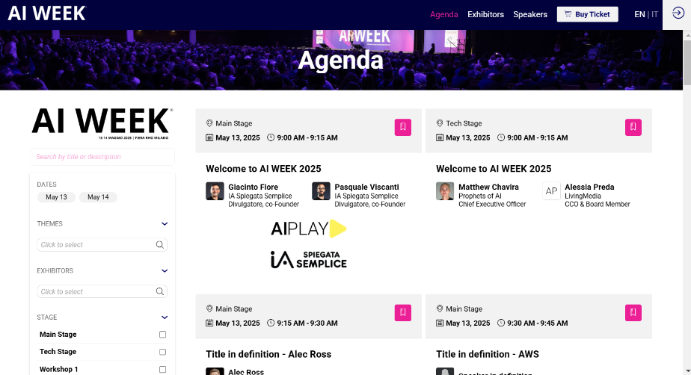Open speaker Matthew Chavira's name link

(x=489, y=187)
